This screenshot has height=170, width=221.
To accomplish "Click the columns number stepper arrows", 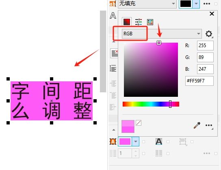I will coord(135,153).
